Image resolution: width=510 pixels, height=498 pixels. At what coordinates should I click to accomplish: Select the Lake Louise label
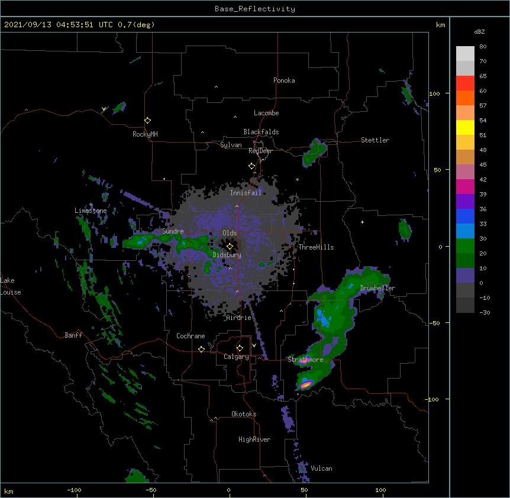(x=11, y=286)
